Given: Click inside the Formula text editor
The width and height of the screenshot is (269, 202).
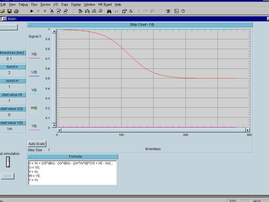Looking at the screenshot, I should click(72, 173).
